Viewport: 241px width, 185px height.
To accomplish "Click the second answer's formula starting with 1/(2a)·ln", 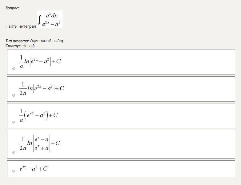I will pos(42,88).
